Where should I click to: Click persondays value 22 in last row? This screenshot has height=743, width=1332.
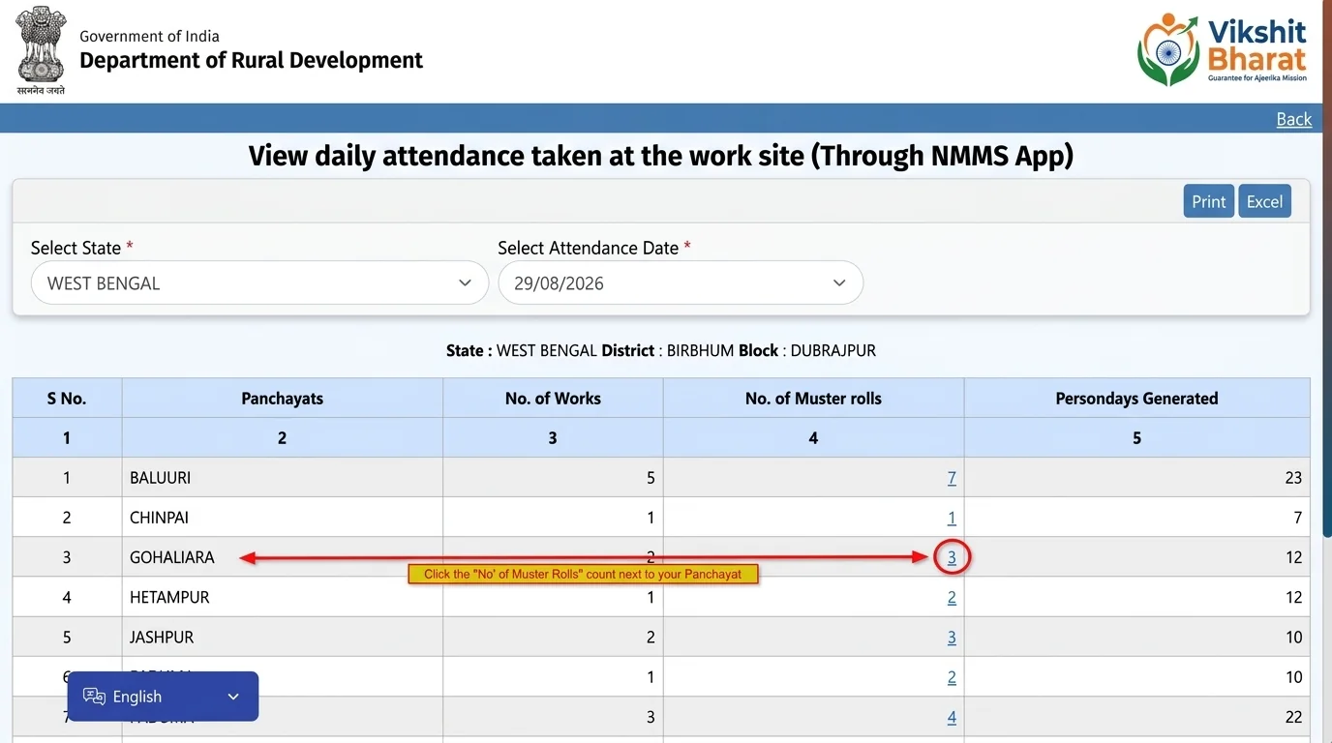pos(1293,717)
